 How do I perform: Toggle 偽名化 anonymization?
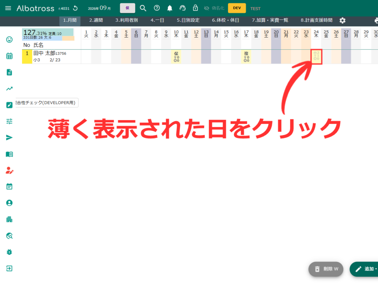coord(214,8)
